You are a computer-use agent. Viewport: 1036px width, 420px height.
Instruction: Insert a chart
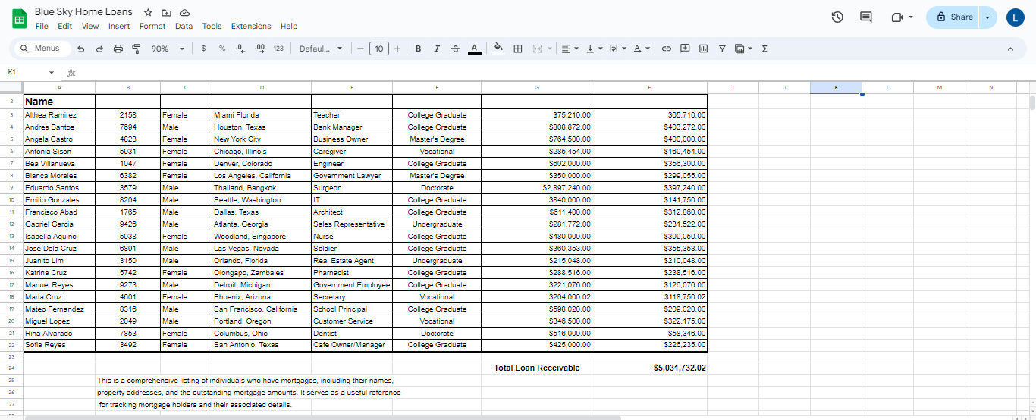coord(703,49)
